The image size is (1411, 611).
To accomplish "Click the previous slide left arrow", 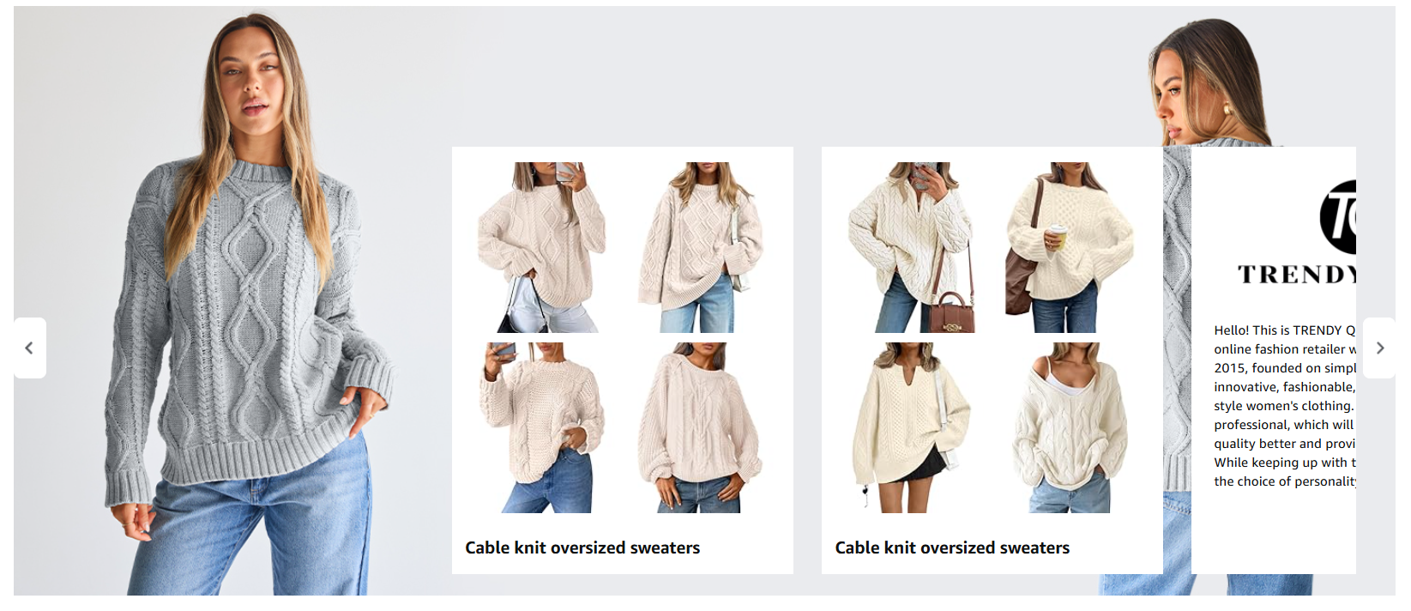I will pos(29,348).
